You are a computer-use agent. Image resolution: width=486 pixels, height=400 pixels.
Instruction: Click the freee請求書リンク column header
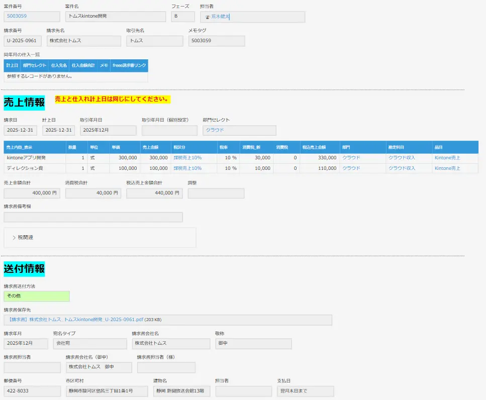pyautogui.click(x=129, y=65)
